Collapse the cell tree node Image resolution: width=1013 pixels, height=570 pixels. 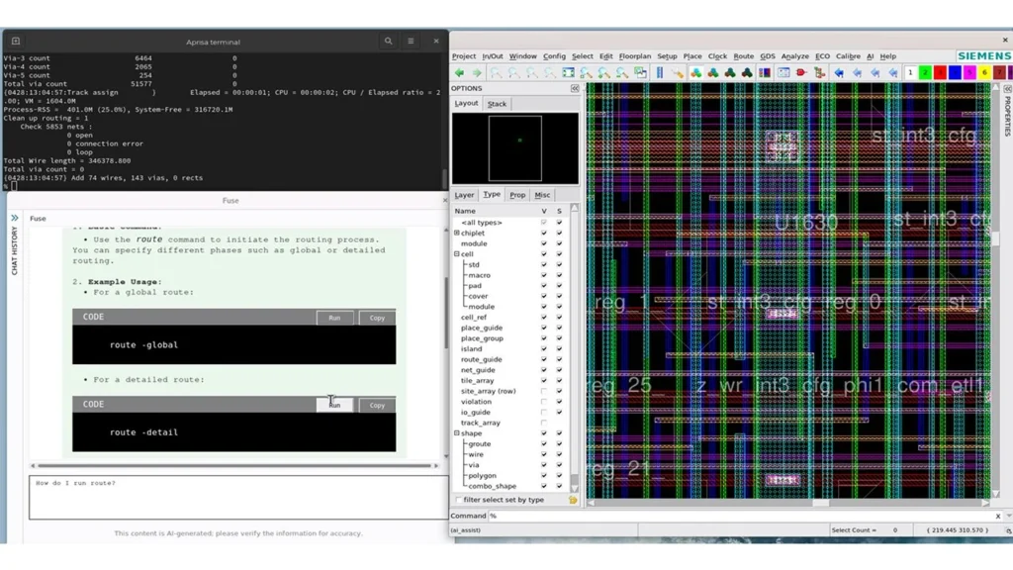[457, 254]
